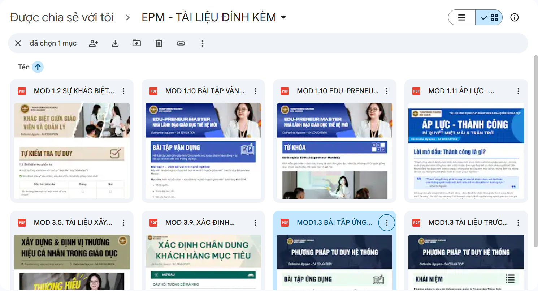Select XÁC ĐỊNH CHÂN DUNG KHÁCH HÀNG thumbnail

[203, 262]
